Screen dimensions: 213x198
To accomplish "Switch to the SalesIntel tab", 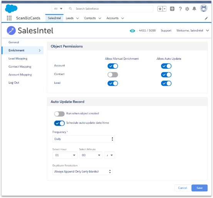I will click(x=54, y=18).
